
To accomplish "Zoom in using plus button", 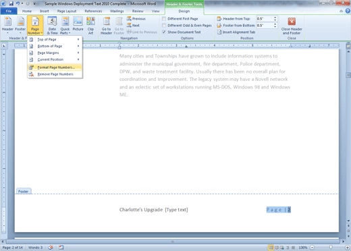I will [348, 248].
